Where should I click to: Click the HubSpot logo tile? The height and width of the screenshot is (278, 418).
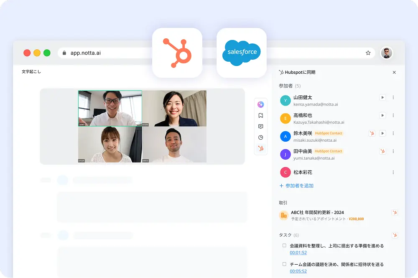point(177,53)
